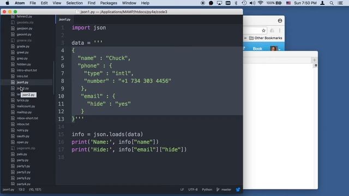
Task: Bookmark page with star icon in Chrome
Action: (263, 30)
